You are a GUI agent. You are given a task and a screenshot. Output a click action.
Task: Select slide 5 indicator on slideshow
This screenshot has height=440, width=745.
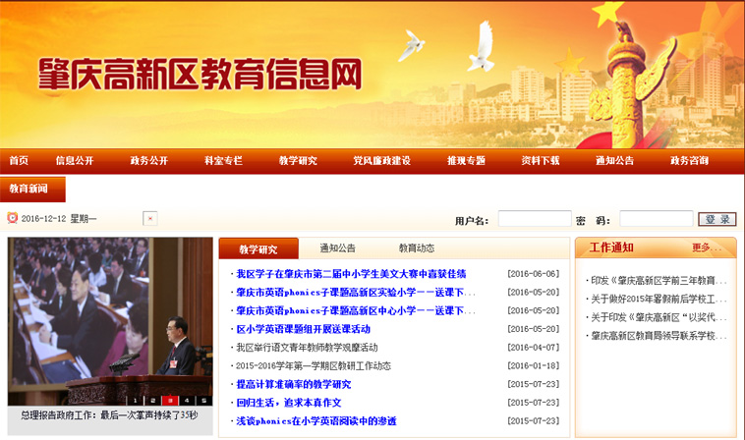click(x=202, y=401)
